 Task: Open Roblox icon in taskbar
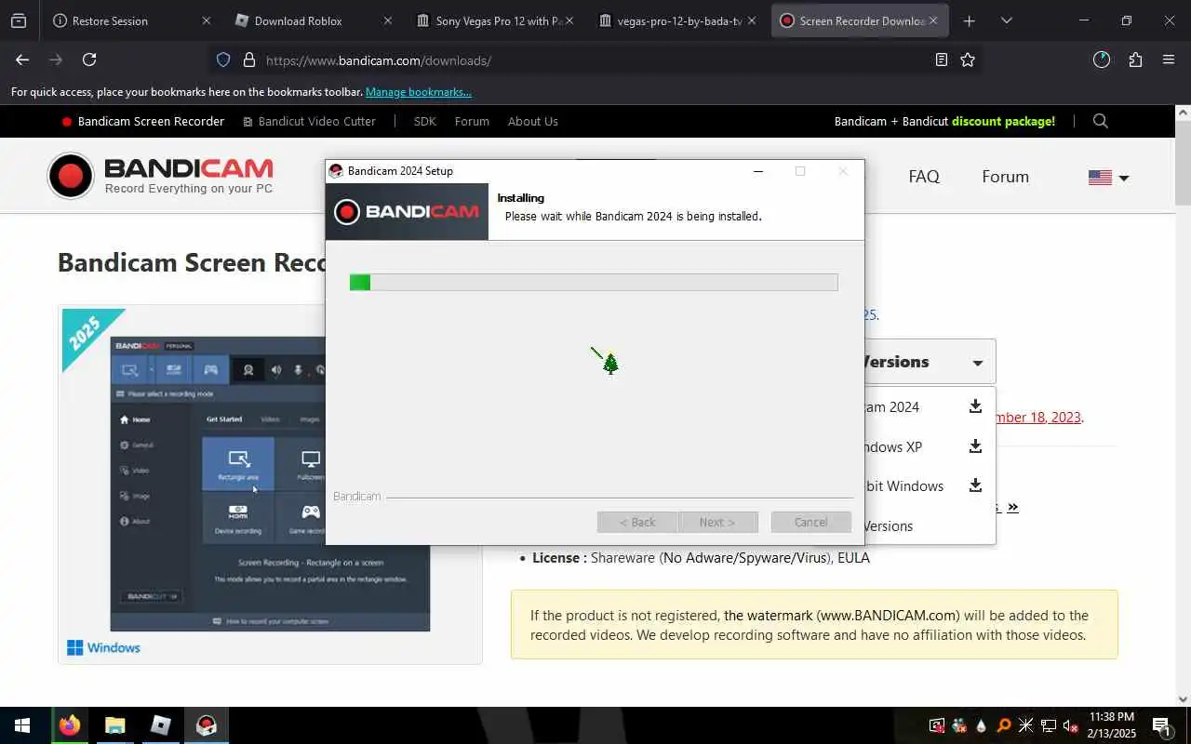160,725
